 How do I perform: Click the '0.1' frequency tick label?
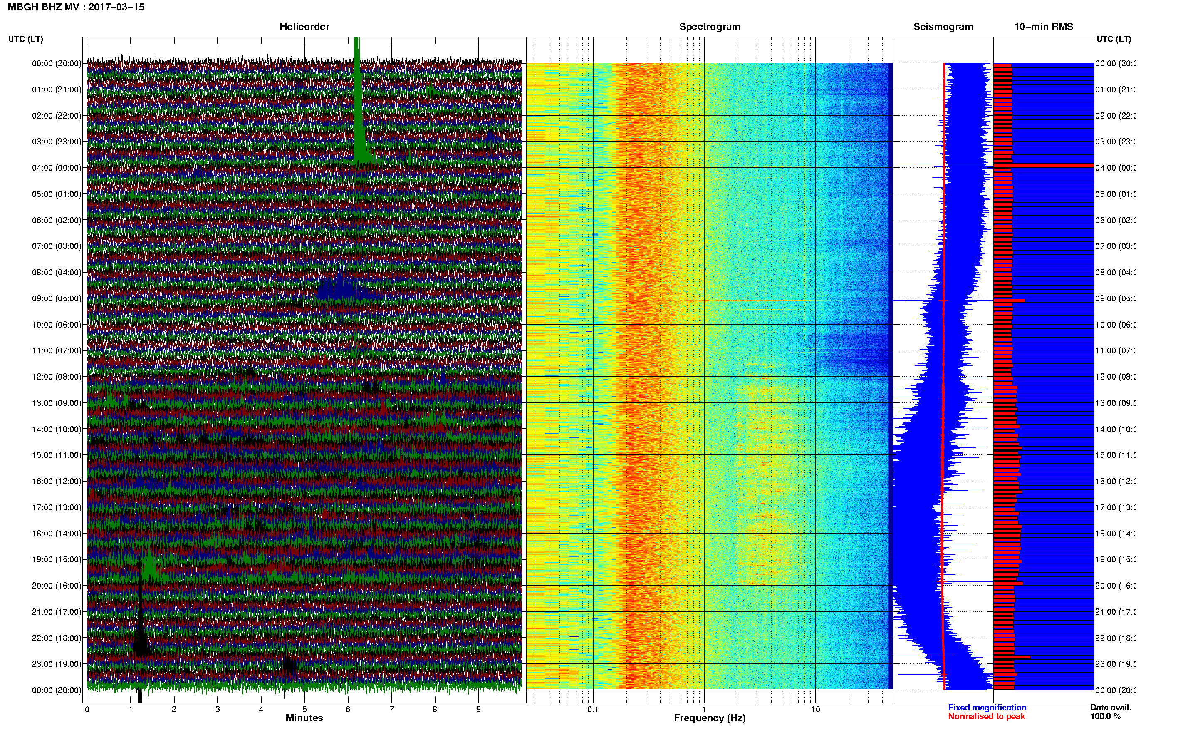tap(593, 709)
